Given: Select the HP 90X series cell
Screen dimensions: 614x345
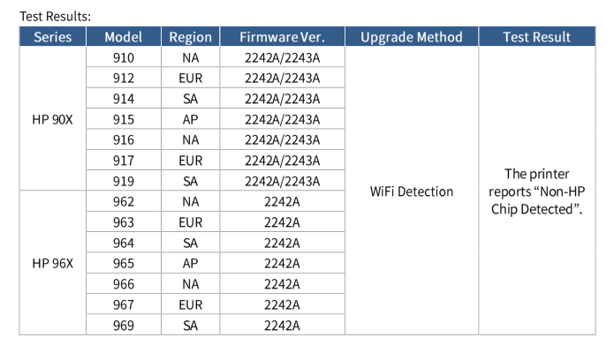Looking at the screenshot, I should tap(52, 119).
